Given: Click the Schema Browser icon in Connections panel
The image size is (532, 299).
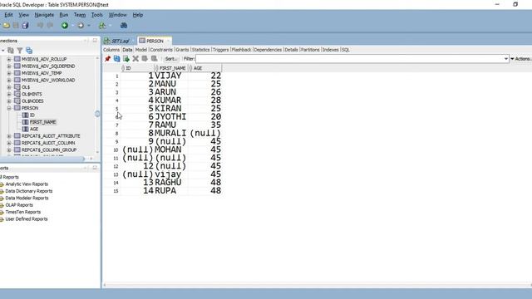Looking at the screenshot, I should click(x=29, y=51).
